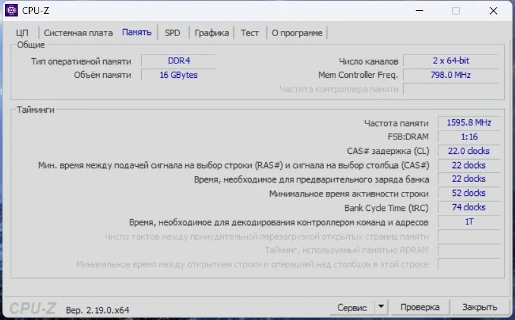Switch to Системная плата tab

78,33
